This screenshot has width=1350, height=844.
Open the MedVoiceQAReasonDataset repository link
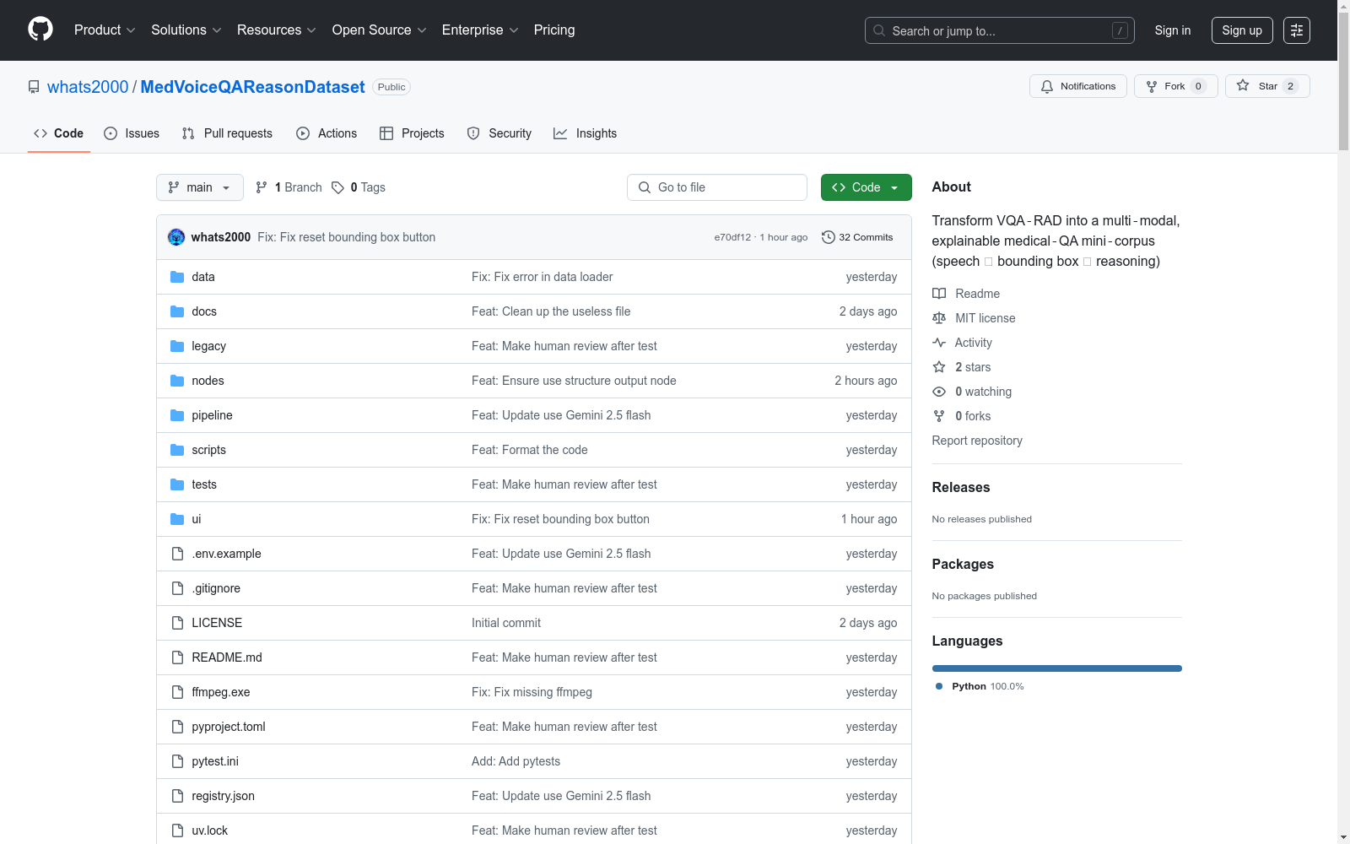(252, 87)
